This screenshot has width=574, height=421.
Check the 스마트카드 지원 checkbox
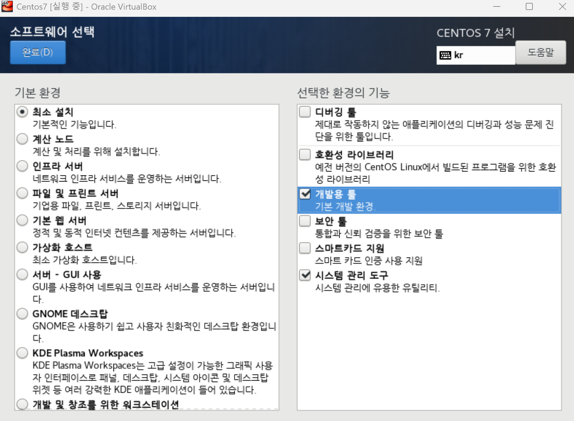305,248
